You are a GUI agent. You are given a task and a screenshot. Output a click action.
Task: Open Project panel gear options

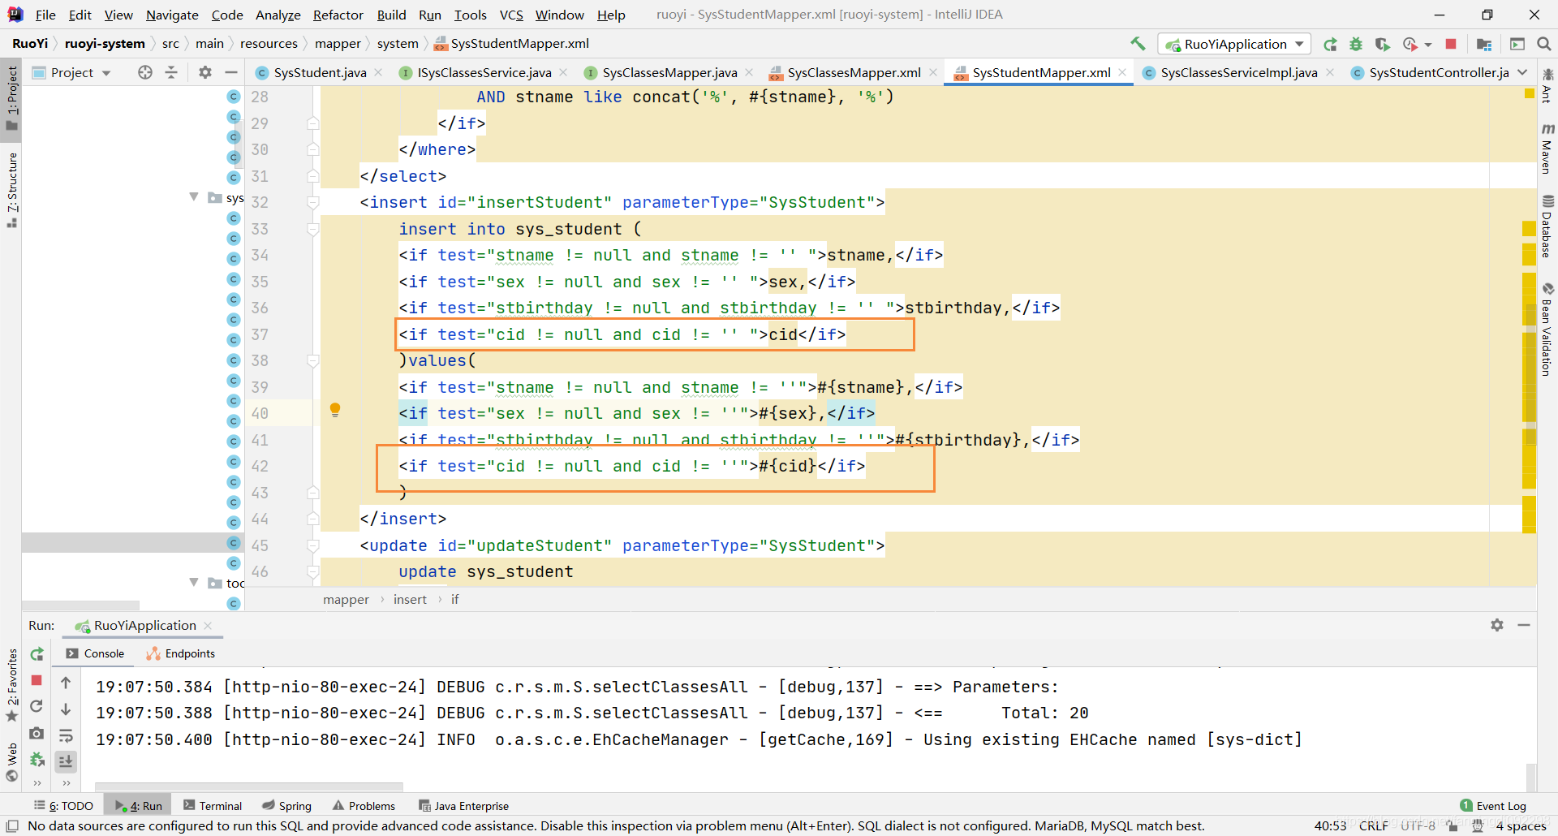205,72
